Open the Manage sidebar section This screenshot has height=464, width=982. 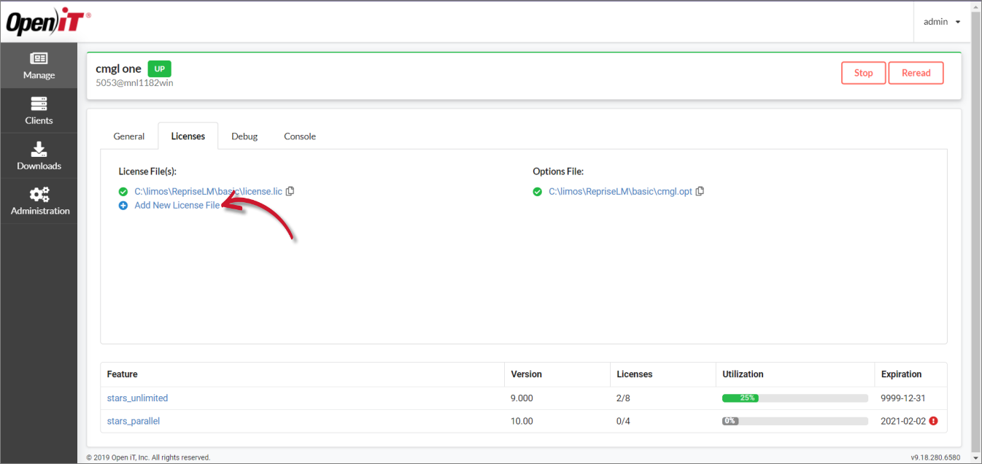[x=39, y=66]
